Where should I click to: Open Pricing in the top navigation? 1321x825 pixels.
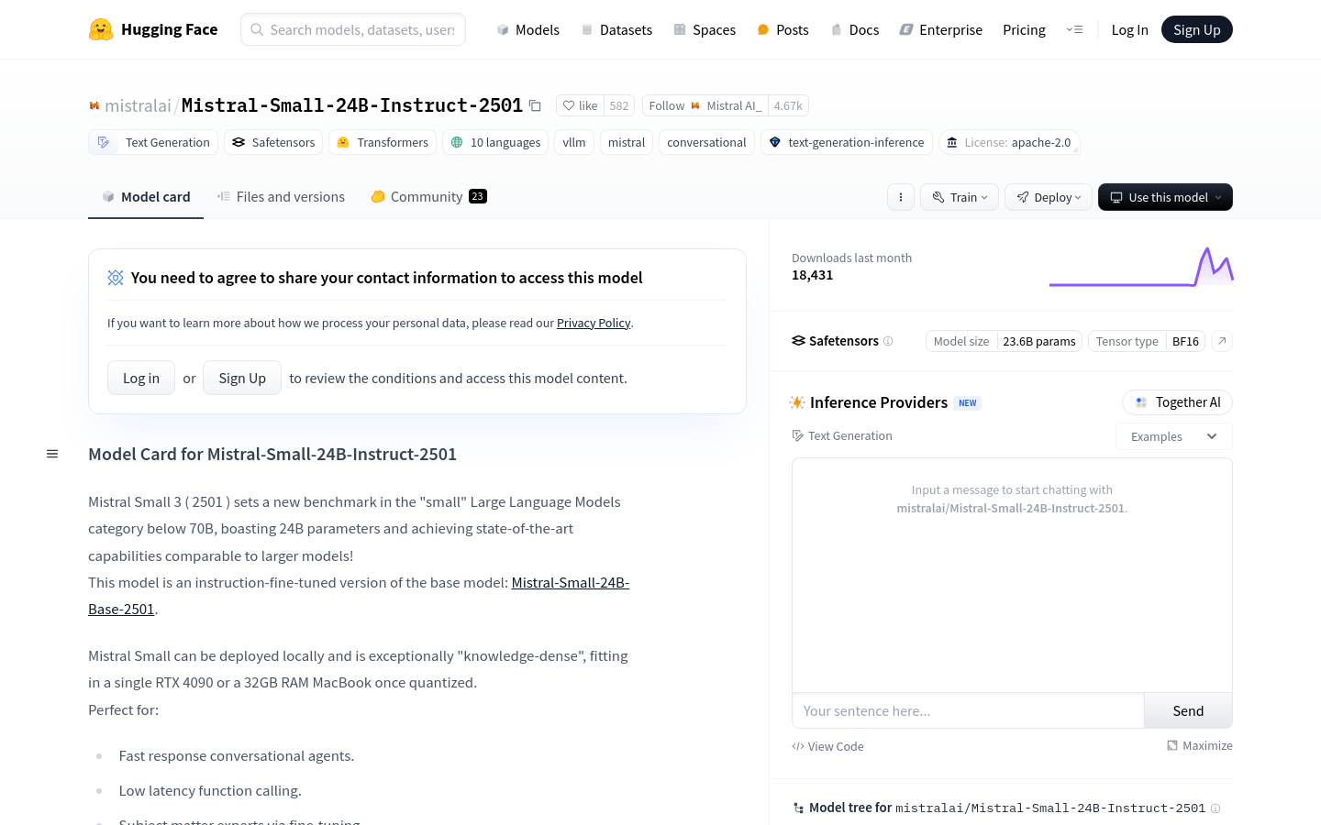point(1024,29)
